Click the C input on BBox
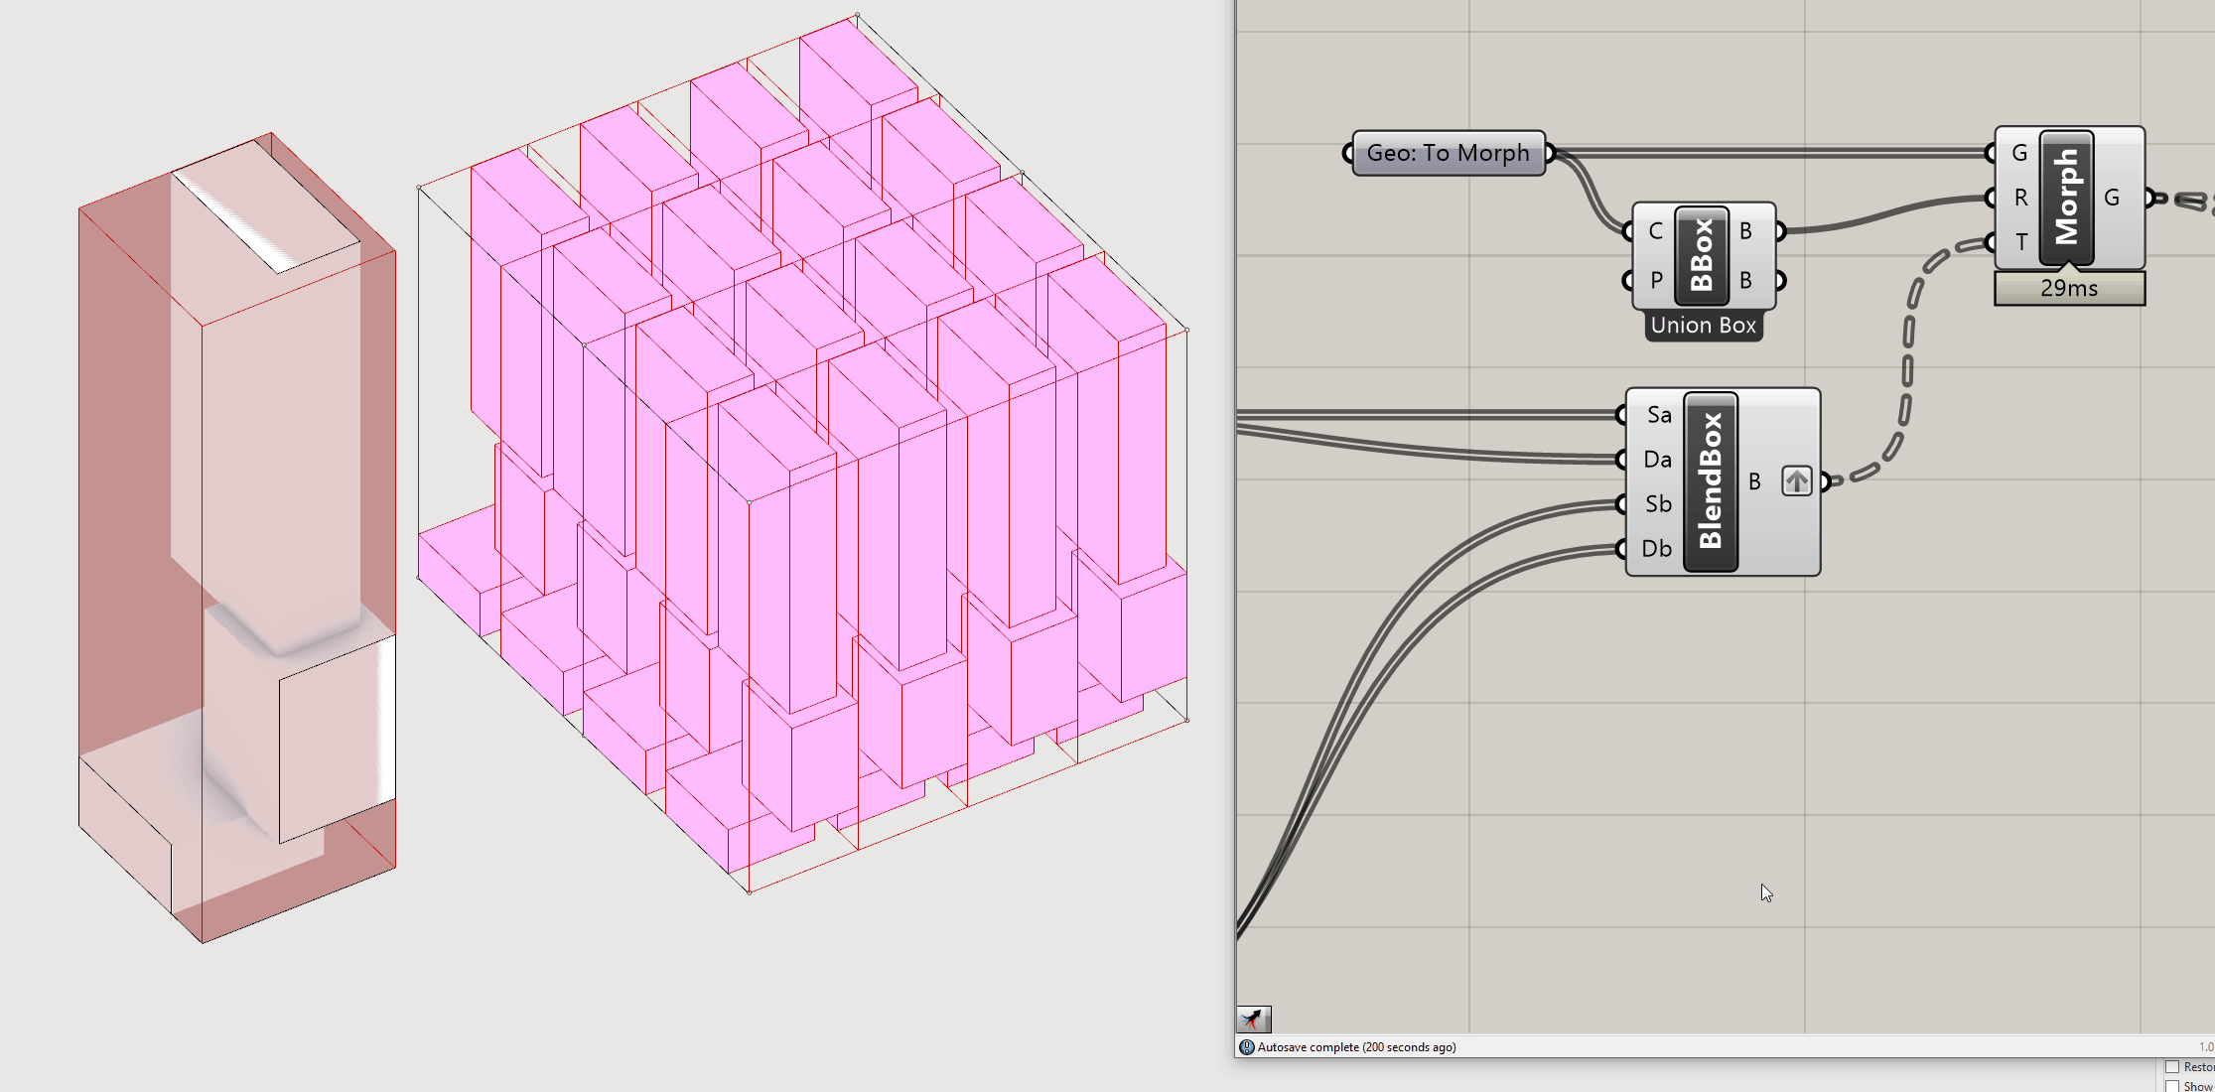The height and width of the screenshot is (1092, 2215). [x=1655, y=231]
